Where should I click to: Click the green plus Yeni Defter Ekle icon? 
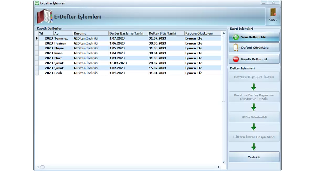click(x=236, y=37)
